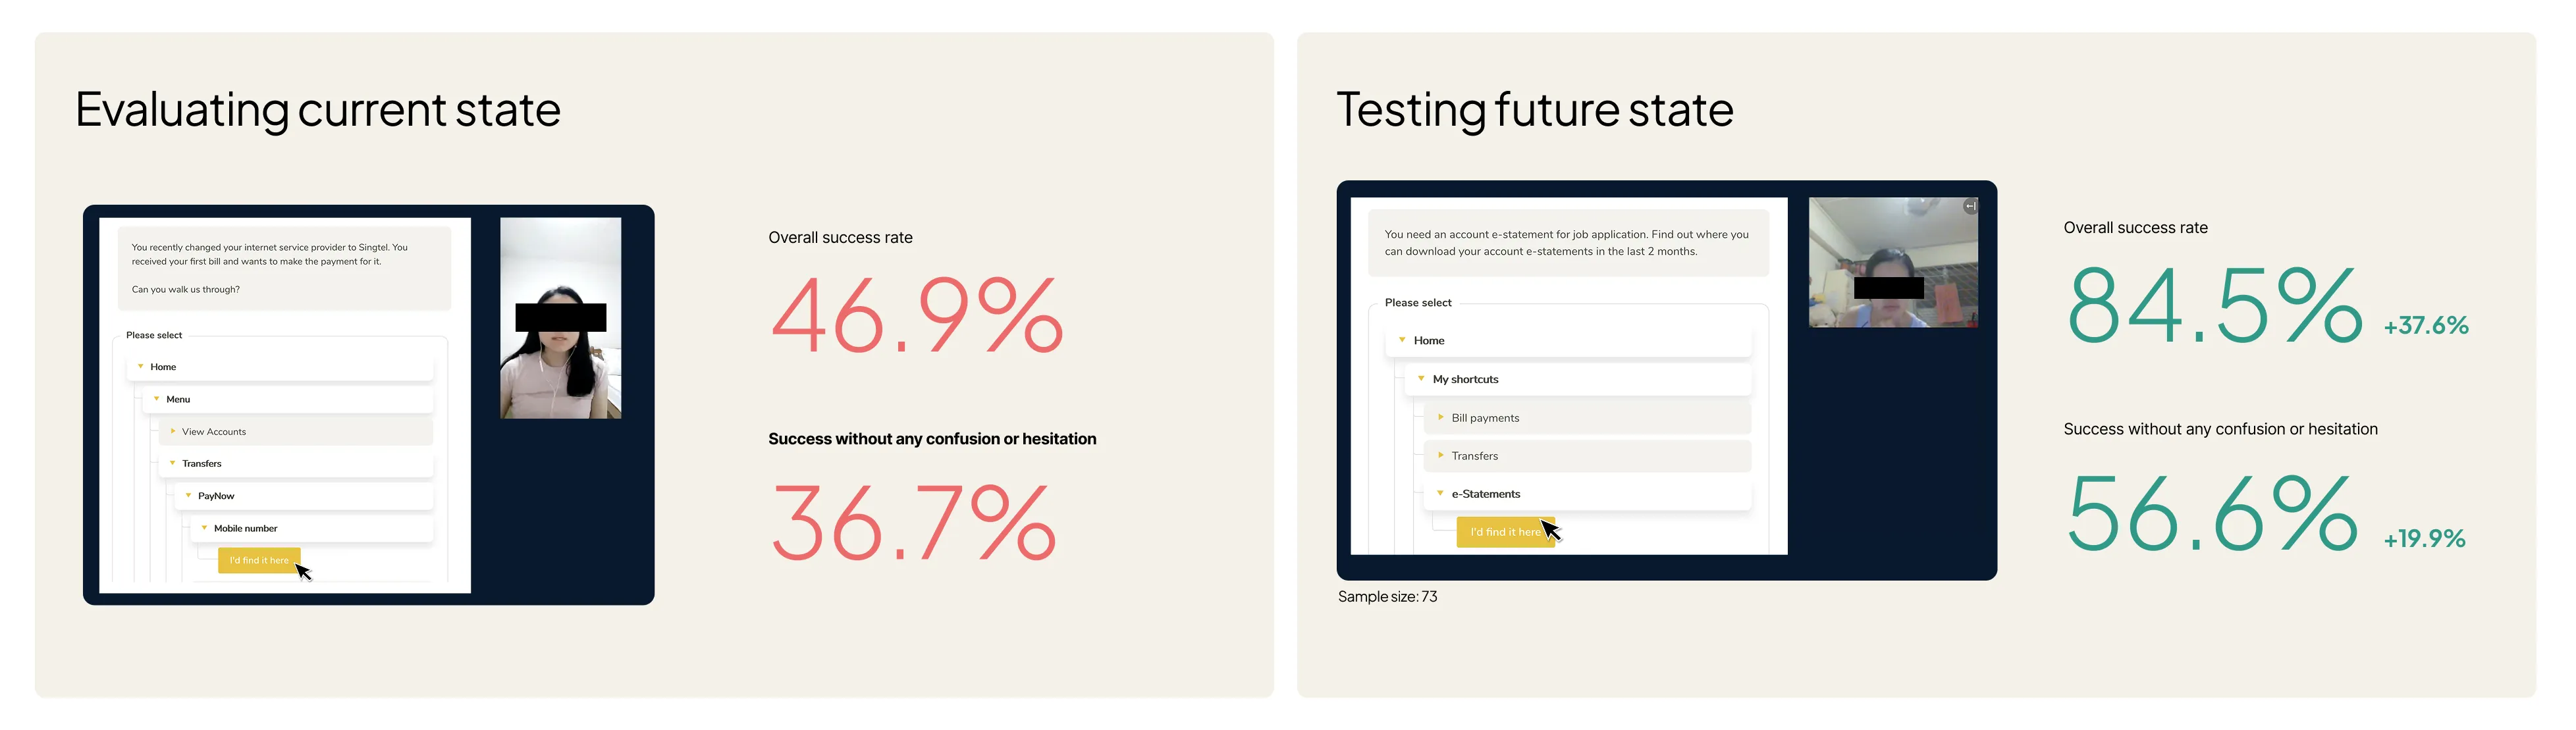Collapse the Transfers arrow under Menu
The height and width of the screenshot is (730, 2576).
[172, 463]
